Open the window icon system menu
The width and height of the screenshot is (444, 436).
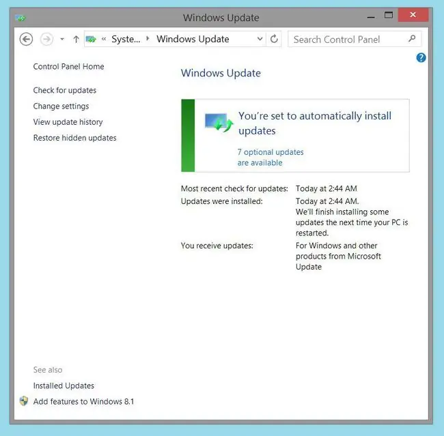(20, 18)
